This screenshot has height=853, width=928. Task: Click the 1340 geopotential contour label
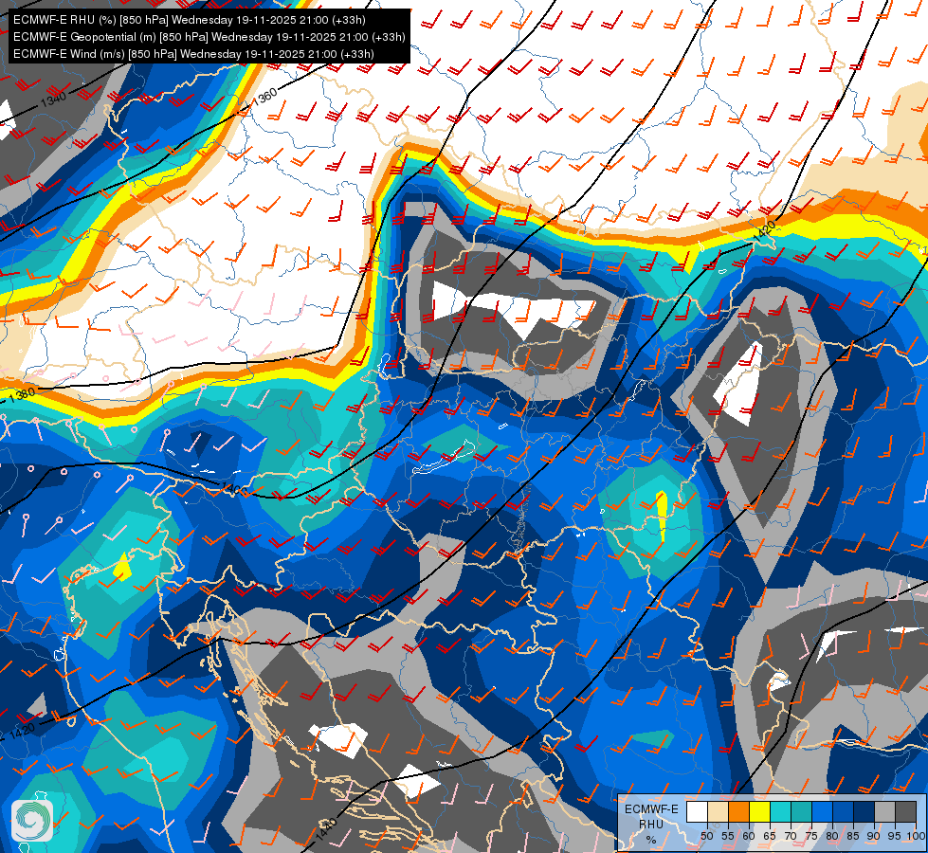pos(53,98)
